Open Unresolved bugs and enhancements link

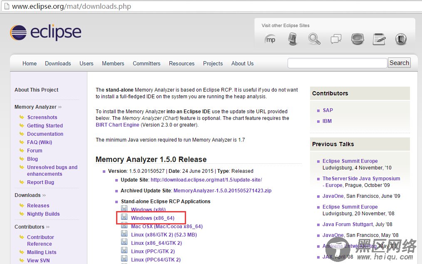pyautogui.click(x=52, y=171)
